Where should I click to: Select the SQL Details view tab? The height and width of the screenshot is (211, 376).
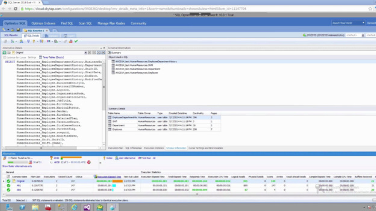tap(32, 36)
